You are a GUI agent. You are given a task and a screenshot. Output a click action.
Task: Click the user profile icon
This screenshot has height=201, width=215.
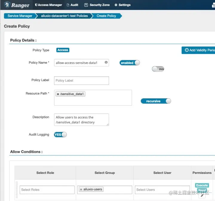(x=213, y=5)
